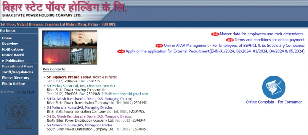Select e-Publication in the sidebar
The height and width of the screenshot is (135, 308).
point(13,61)
